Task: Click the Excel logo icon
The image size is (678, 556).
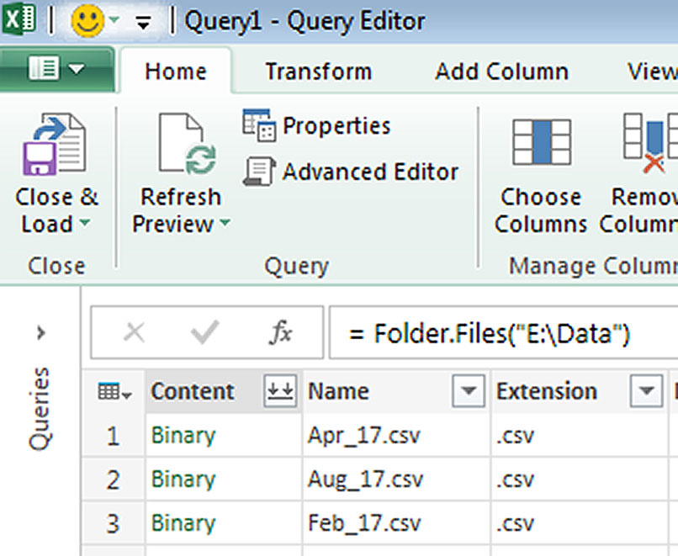Action: tap(19, 21)
